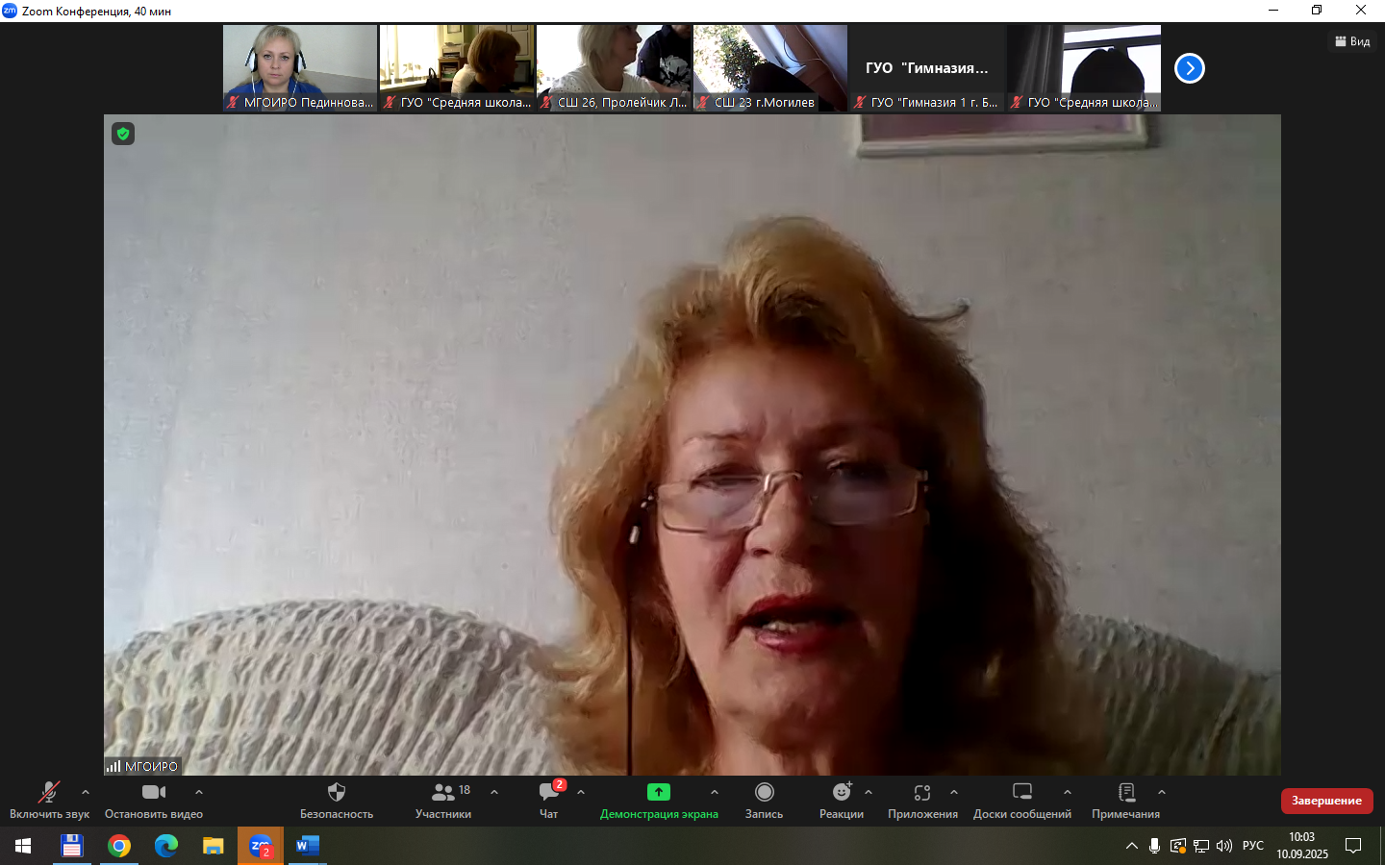Click the red Завершение button
This screenshot has height=865, width=1385.
pos(1326,801)
